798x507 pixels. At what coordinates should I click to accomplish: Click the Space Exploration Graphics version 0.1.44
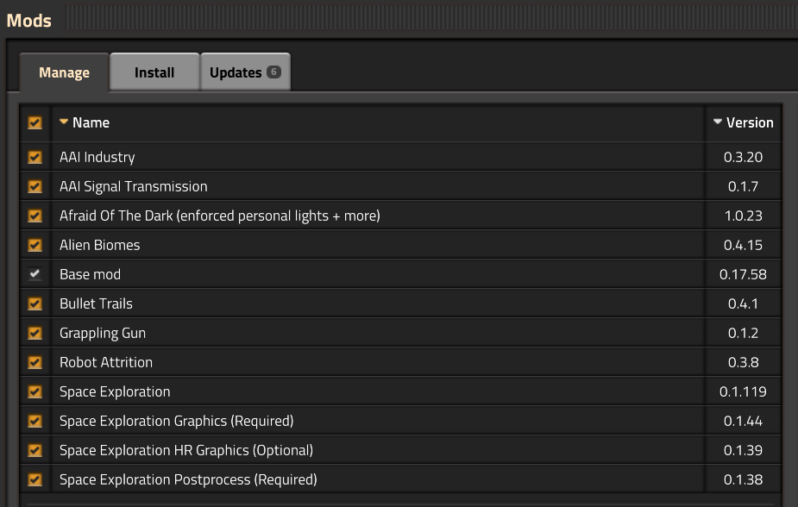pos(743,421)
